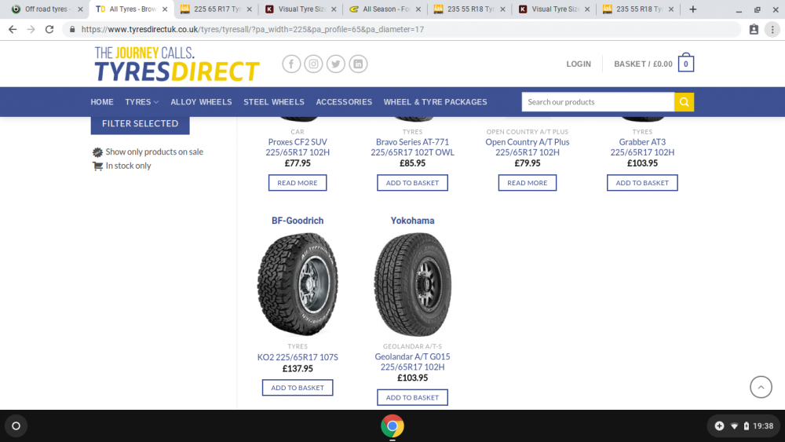This screenshot has width=785, height=442.
Task: Toggle In stock only filter
Action: click(122, 166)
